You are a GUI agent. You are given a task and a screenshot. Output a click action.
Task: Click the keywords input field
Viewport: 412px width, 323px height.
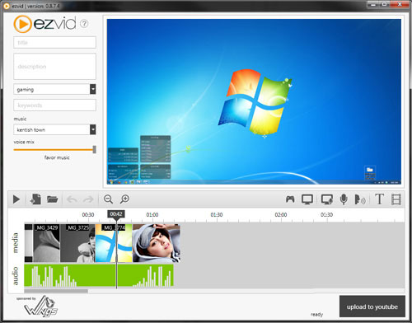pyautogui.click(x=54, y=105)
